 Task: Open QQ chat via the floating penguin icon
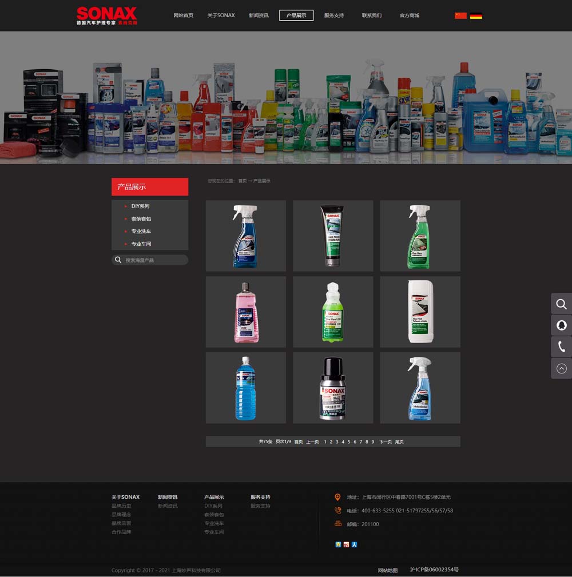(561, 325)
